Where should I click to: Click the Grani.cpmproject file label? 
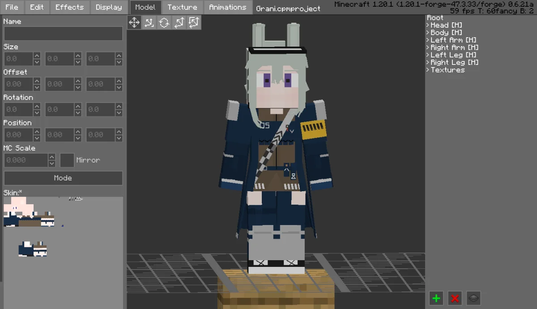(x=288, y=9)
